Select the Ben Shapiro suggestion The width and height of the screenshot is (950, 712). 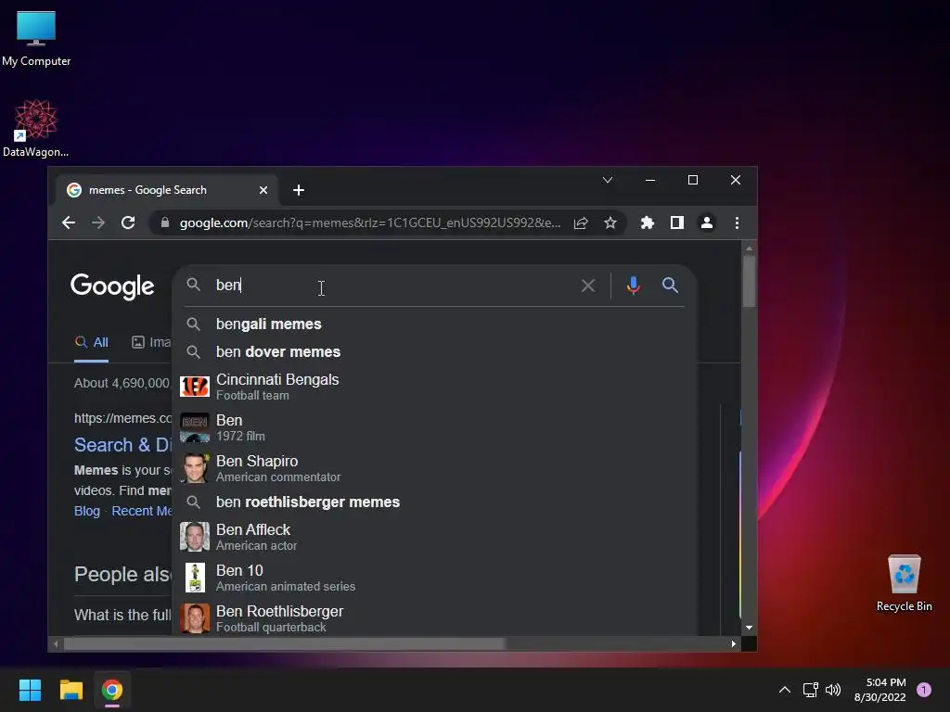(x=435, y=468)
